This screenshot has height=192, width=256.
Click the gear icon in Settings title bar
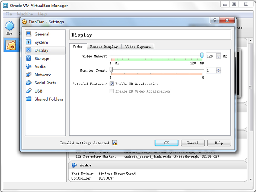(24, 22)
